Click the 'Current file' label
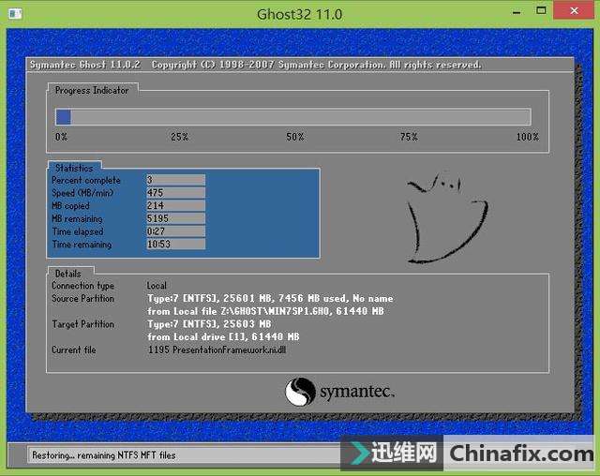The image size is (600, 476). point(74,350)
